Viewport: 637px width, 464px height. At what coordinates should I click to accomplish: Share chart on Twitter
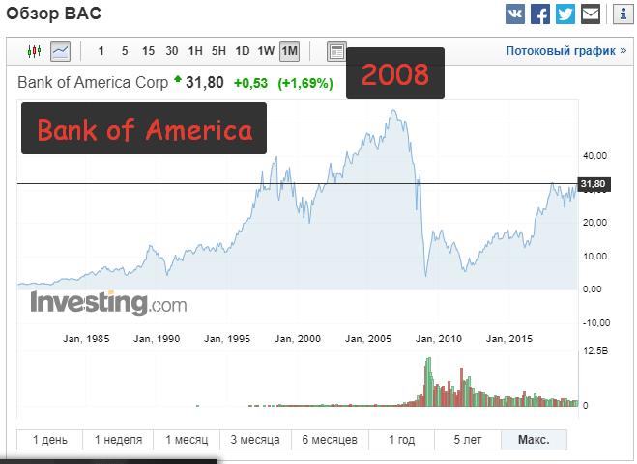coord(565,14)
